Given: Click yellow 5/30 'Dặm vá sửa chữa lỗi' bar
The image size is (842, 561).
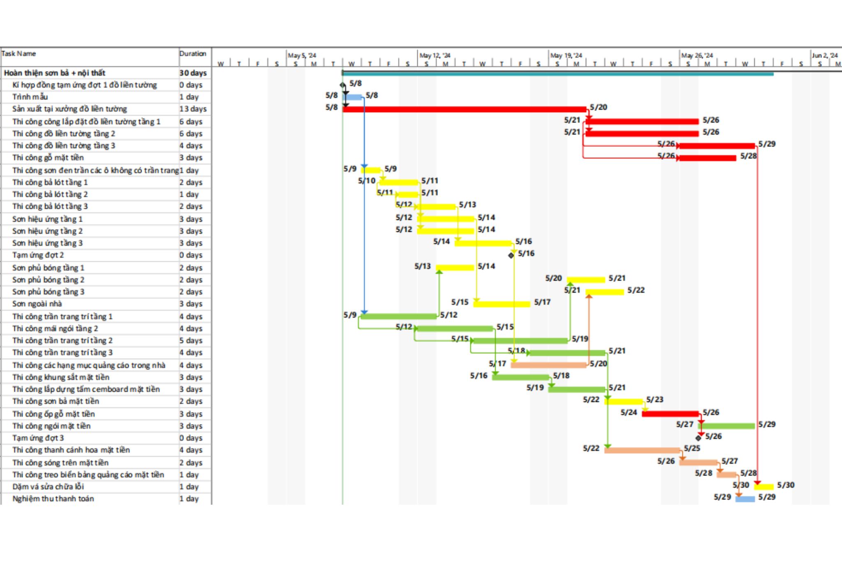Looking at the screenshot, I should (x=764, y=487).
